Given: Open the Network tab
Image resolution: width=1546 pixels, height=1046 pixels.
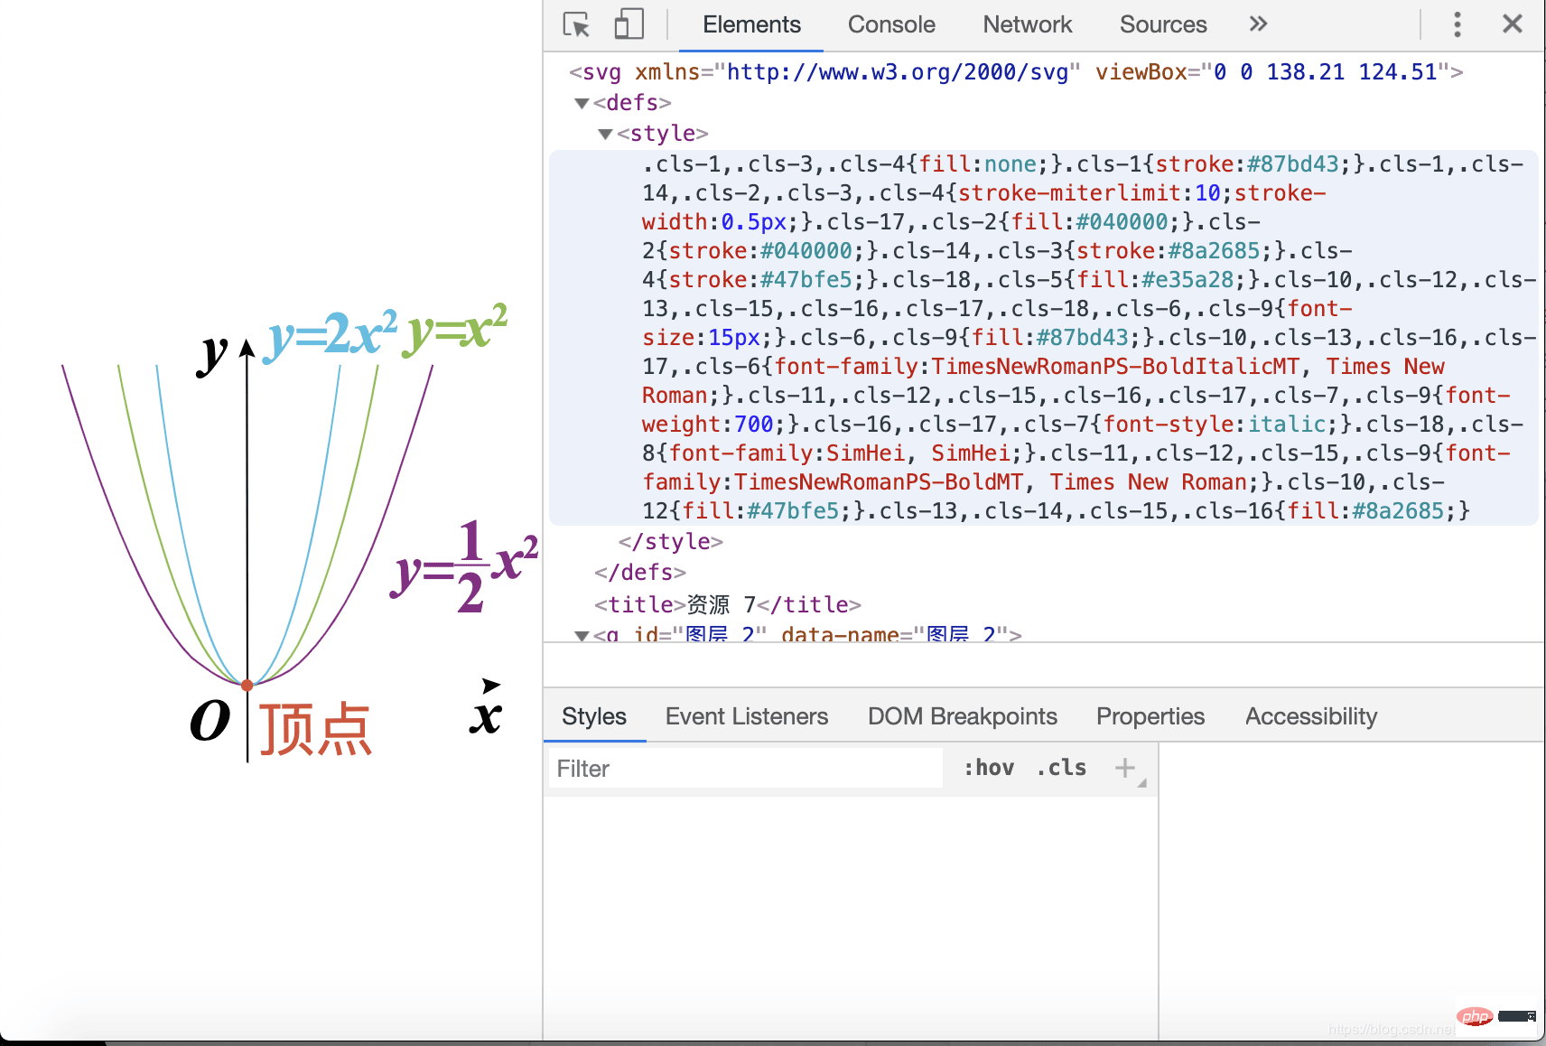Looking at the screenshot, I should (1027, 24).
